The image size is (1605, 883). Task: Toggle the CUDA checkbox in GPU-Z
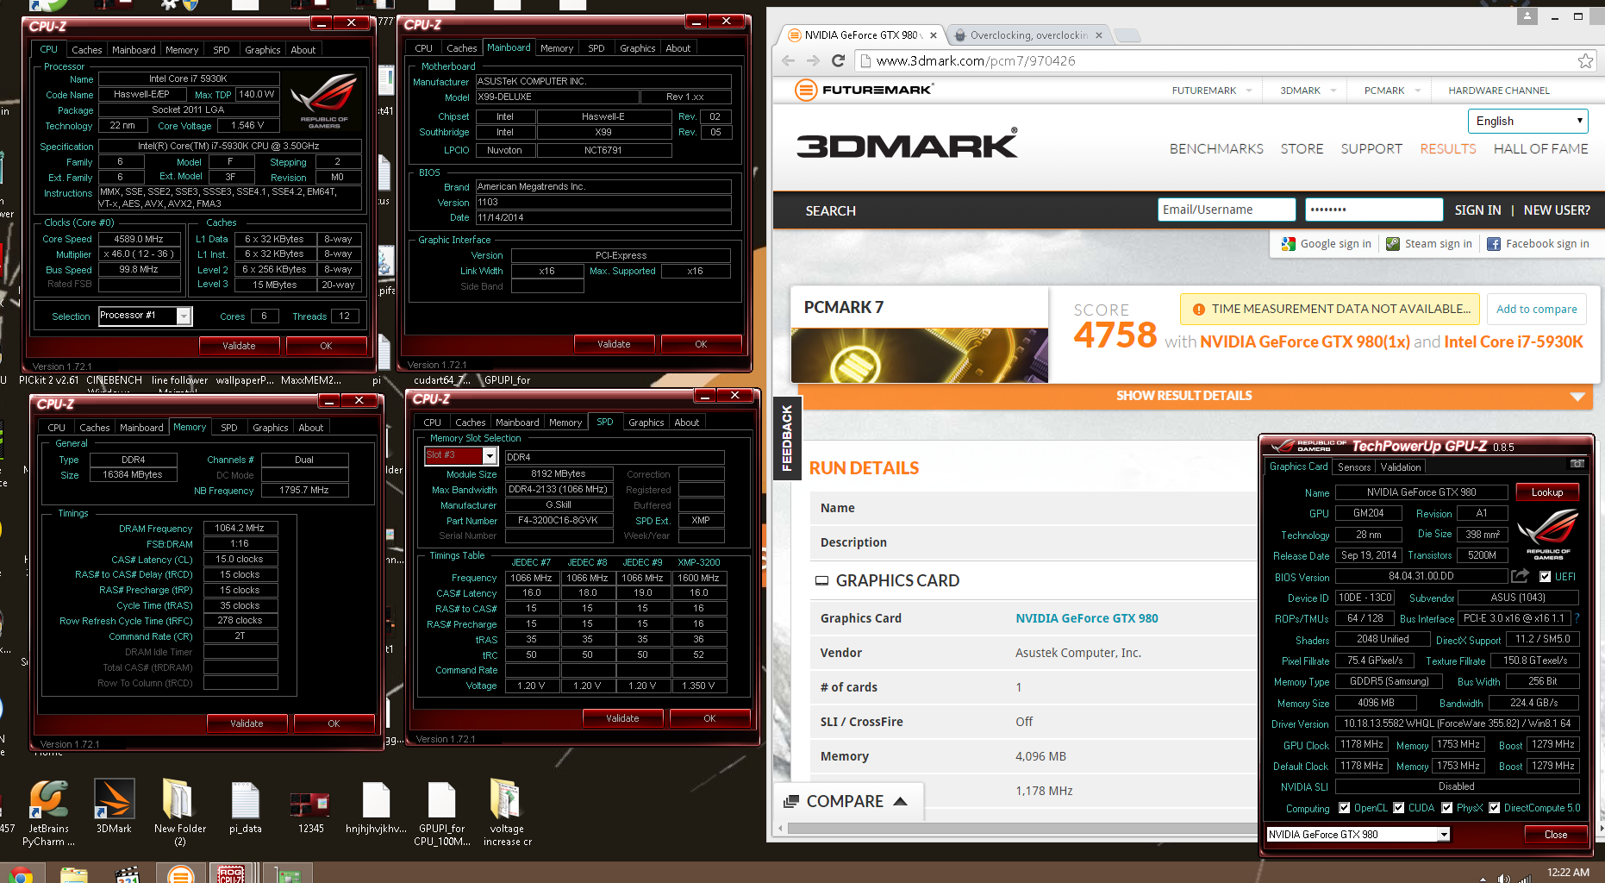pos(1398,808)
